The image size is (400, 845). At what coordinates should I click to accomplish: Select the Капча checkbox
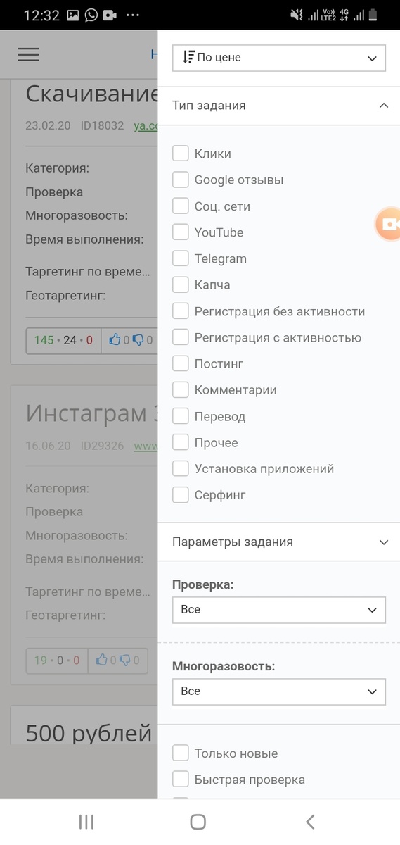(181, 285)
